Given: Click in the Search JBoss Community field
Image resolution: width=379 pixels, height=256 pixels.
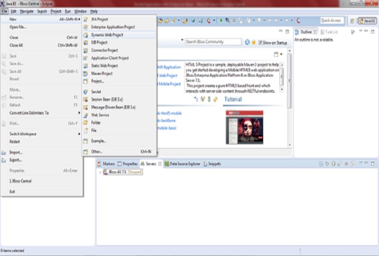Looking at the screenshot, I should [213, 42].
